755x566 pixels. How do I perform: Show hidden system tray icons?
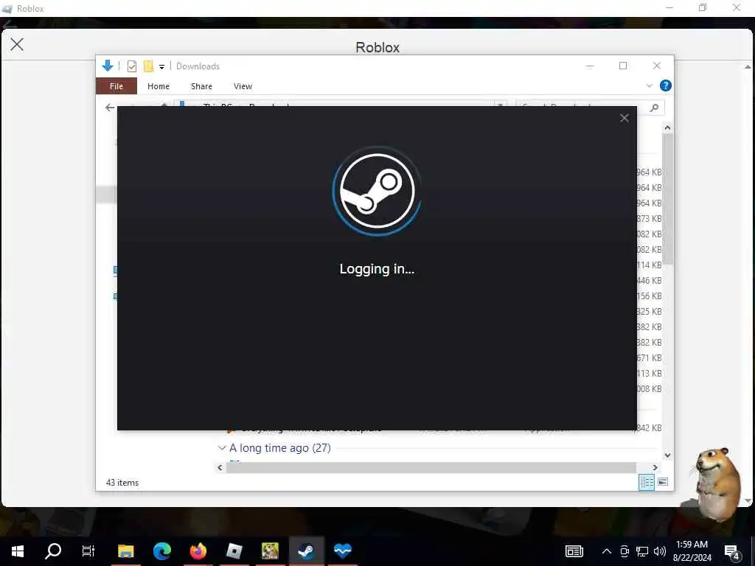pyautogui.click(x=607, y=551)
